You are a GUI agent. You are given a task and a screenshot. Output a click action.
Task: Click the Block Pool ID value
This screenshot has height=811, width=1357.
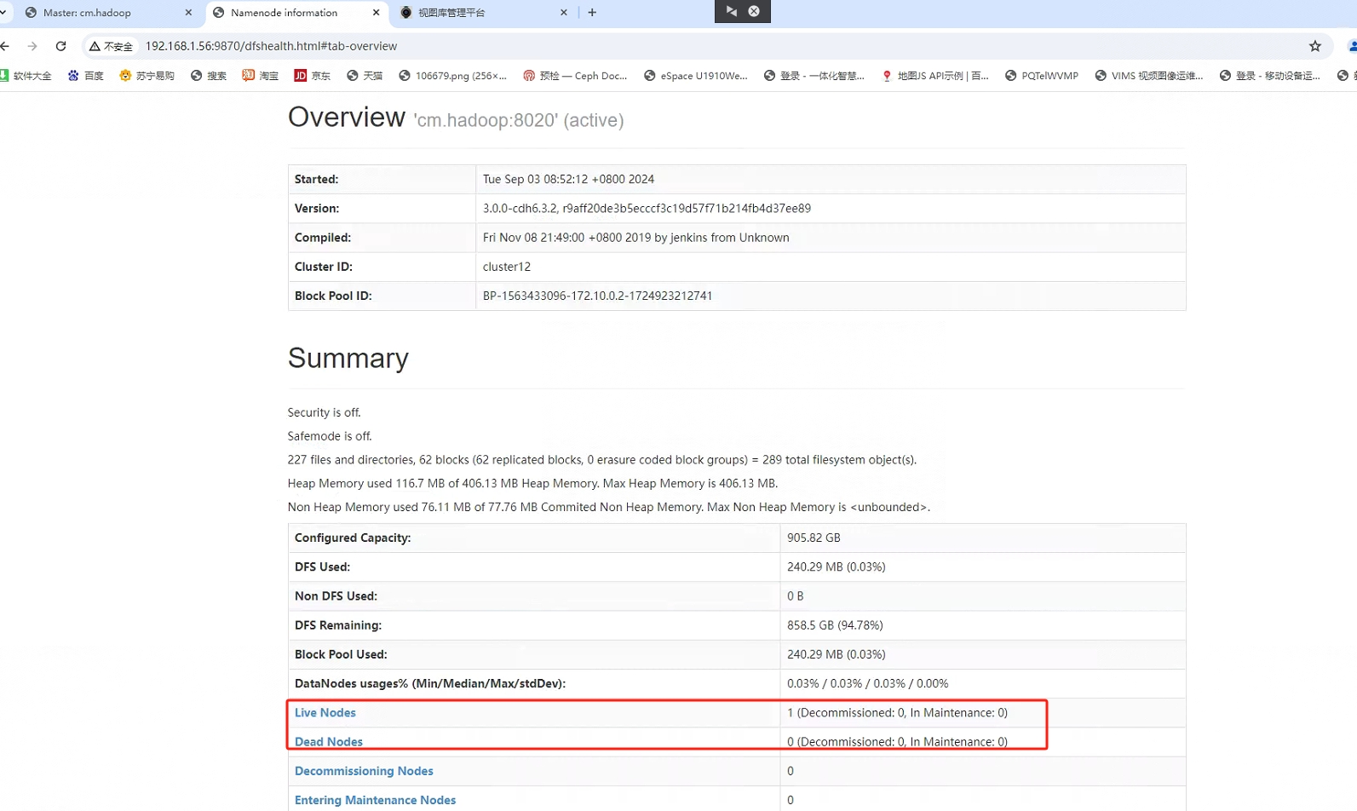tap(597, 296)
